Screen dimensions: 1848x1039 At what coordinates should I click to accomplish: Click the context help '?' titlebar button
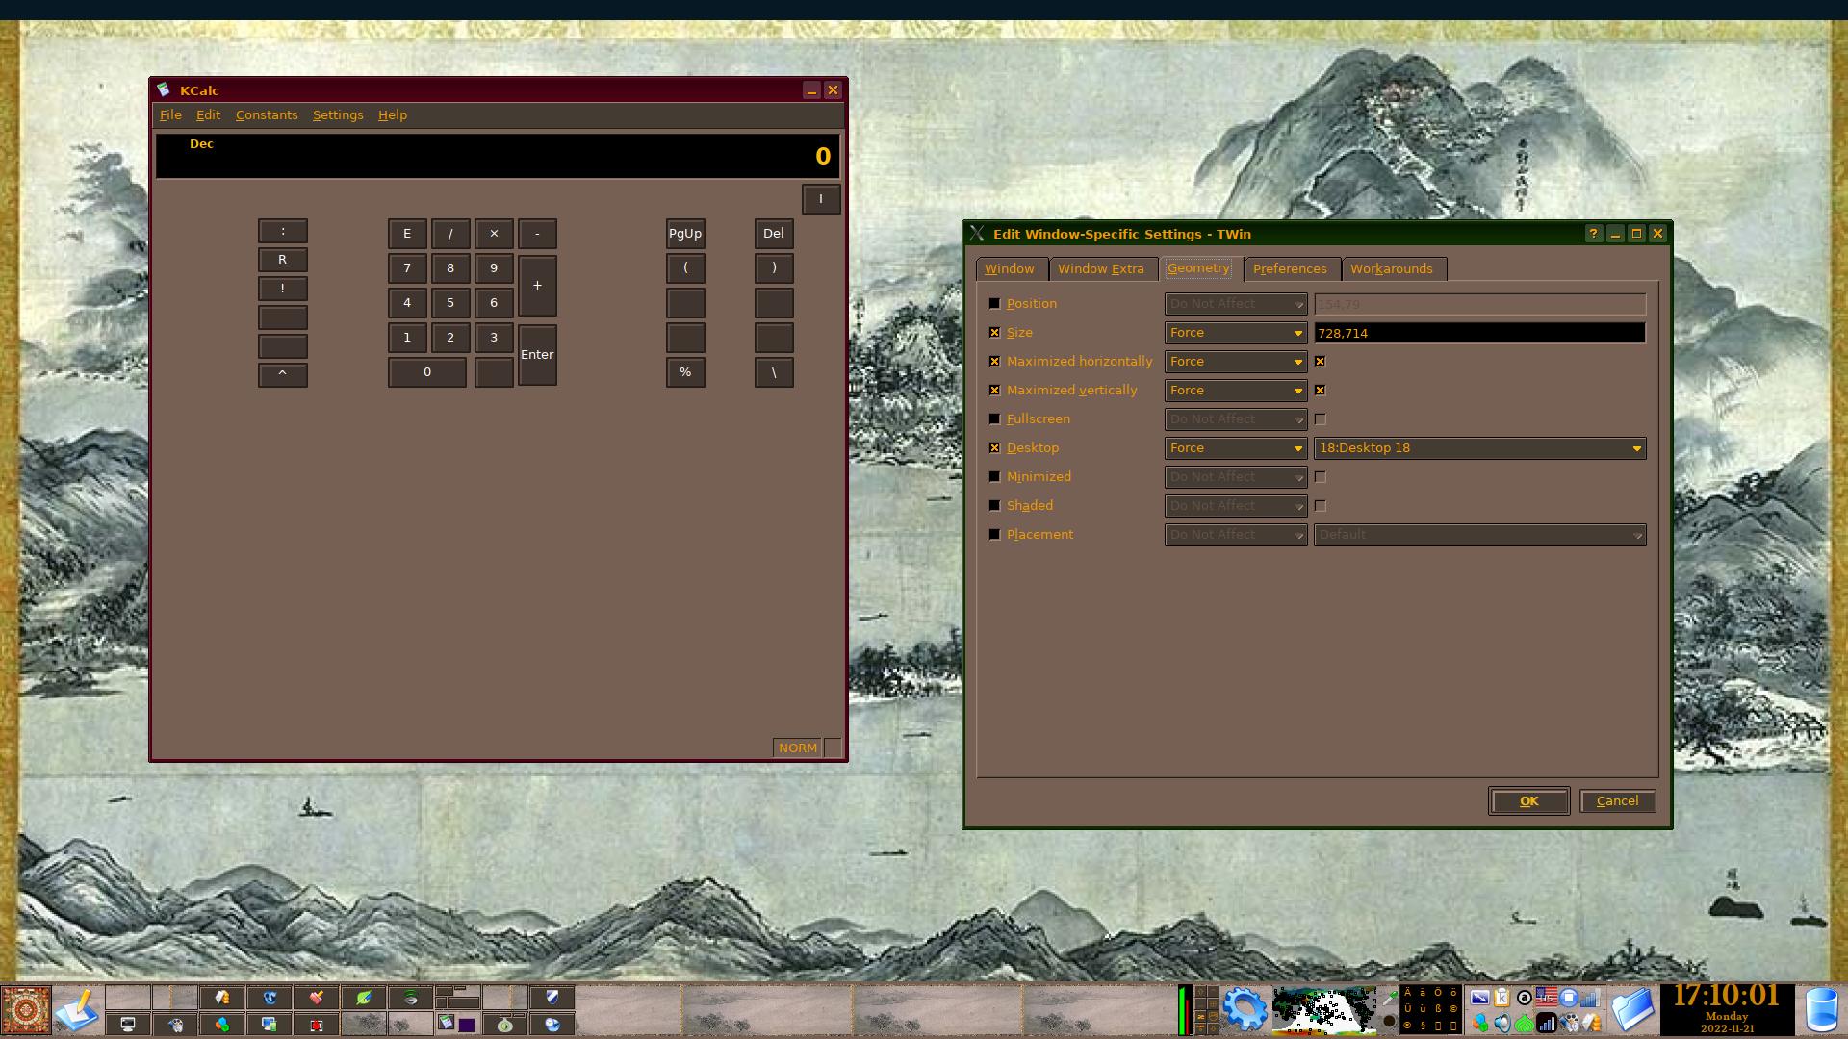[x=1594, y=234]
